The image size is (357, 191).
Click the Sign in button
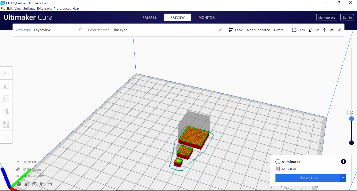(347, 18)
